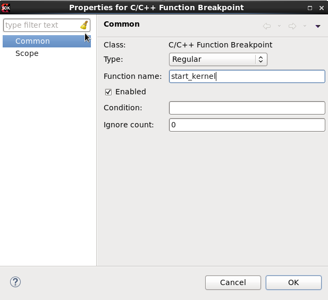
Task: Close the properties dialog window
Action: coord(322,8)
